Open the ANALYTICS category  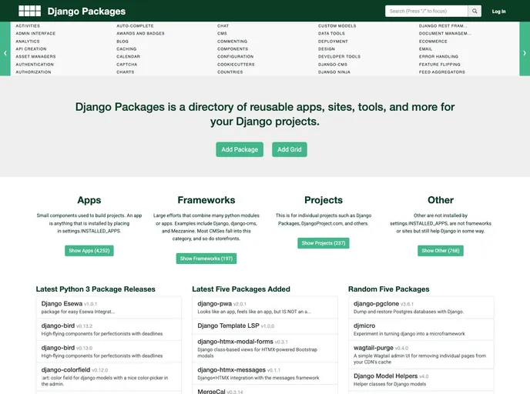click(28, 42)
